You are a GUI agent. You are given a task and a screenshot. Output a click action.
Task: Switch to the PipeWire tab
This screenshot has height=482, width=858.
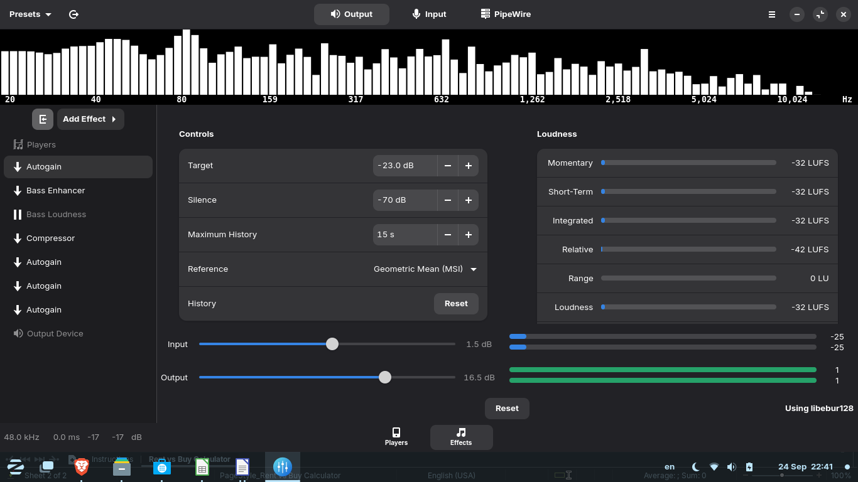click(x=506, y=14)
